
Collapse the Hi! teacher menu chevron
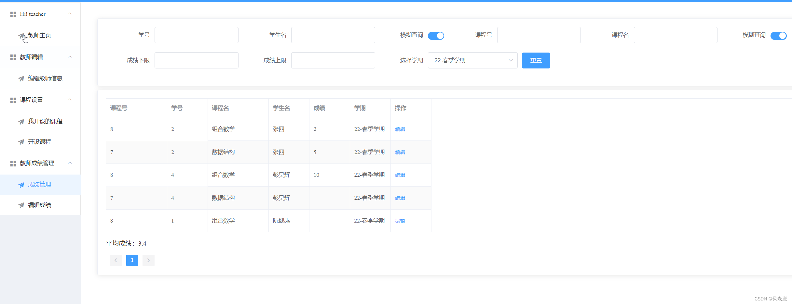click(x=70, y=14)
